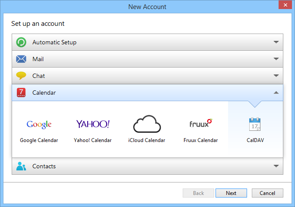Close the New Account window

tap(285, 5)
